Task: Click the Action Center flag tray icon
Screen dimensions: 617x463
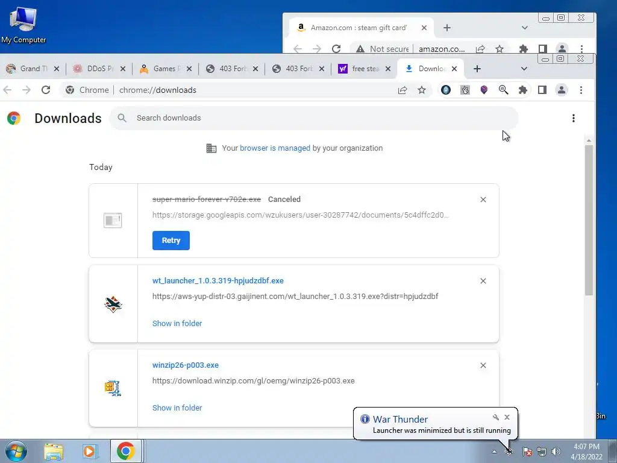Action: [527, 452]
